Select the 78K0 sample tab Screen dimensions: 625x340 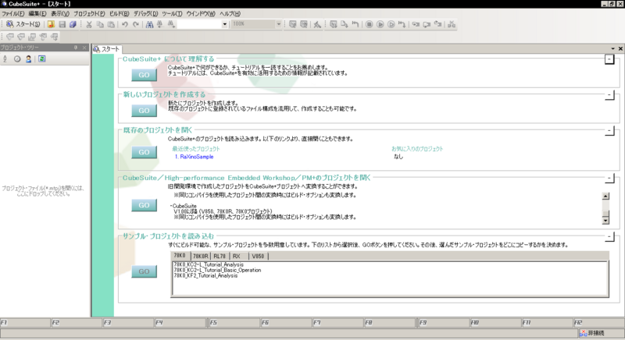180,256
